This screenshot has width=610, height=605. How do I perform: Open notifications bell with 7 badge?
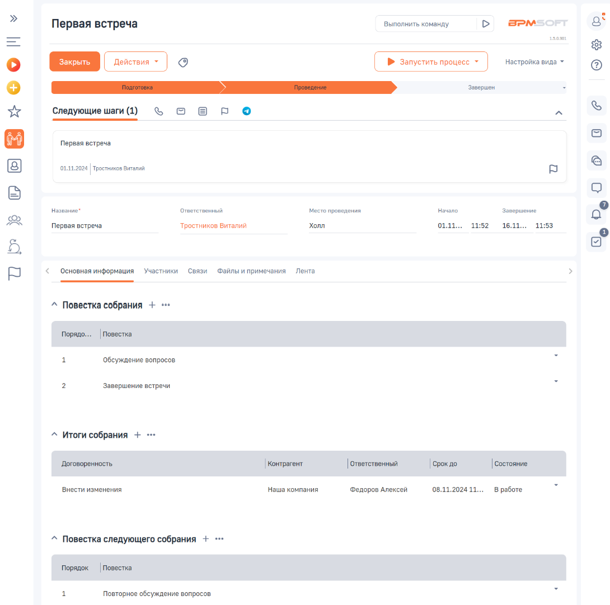[x=597, y=214]
